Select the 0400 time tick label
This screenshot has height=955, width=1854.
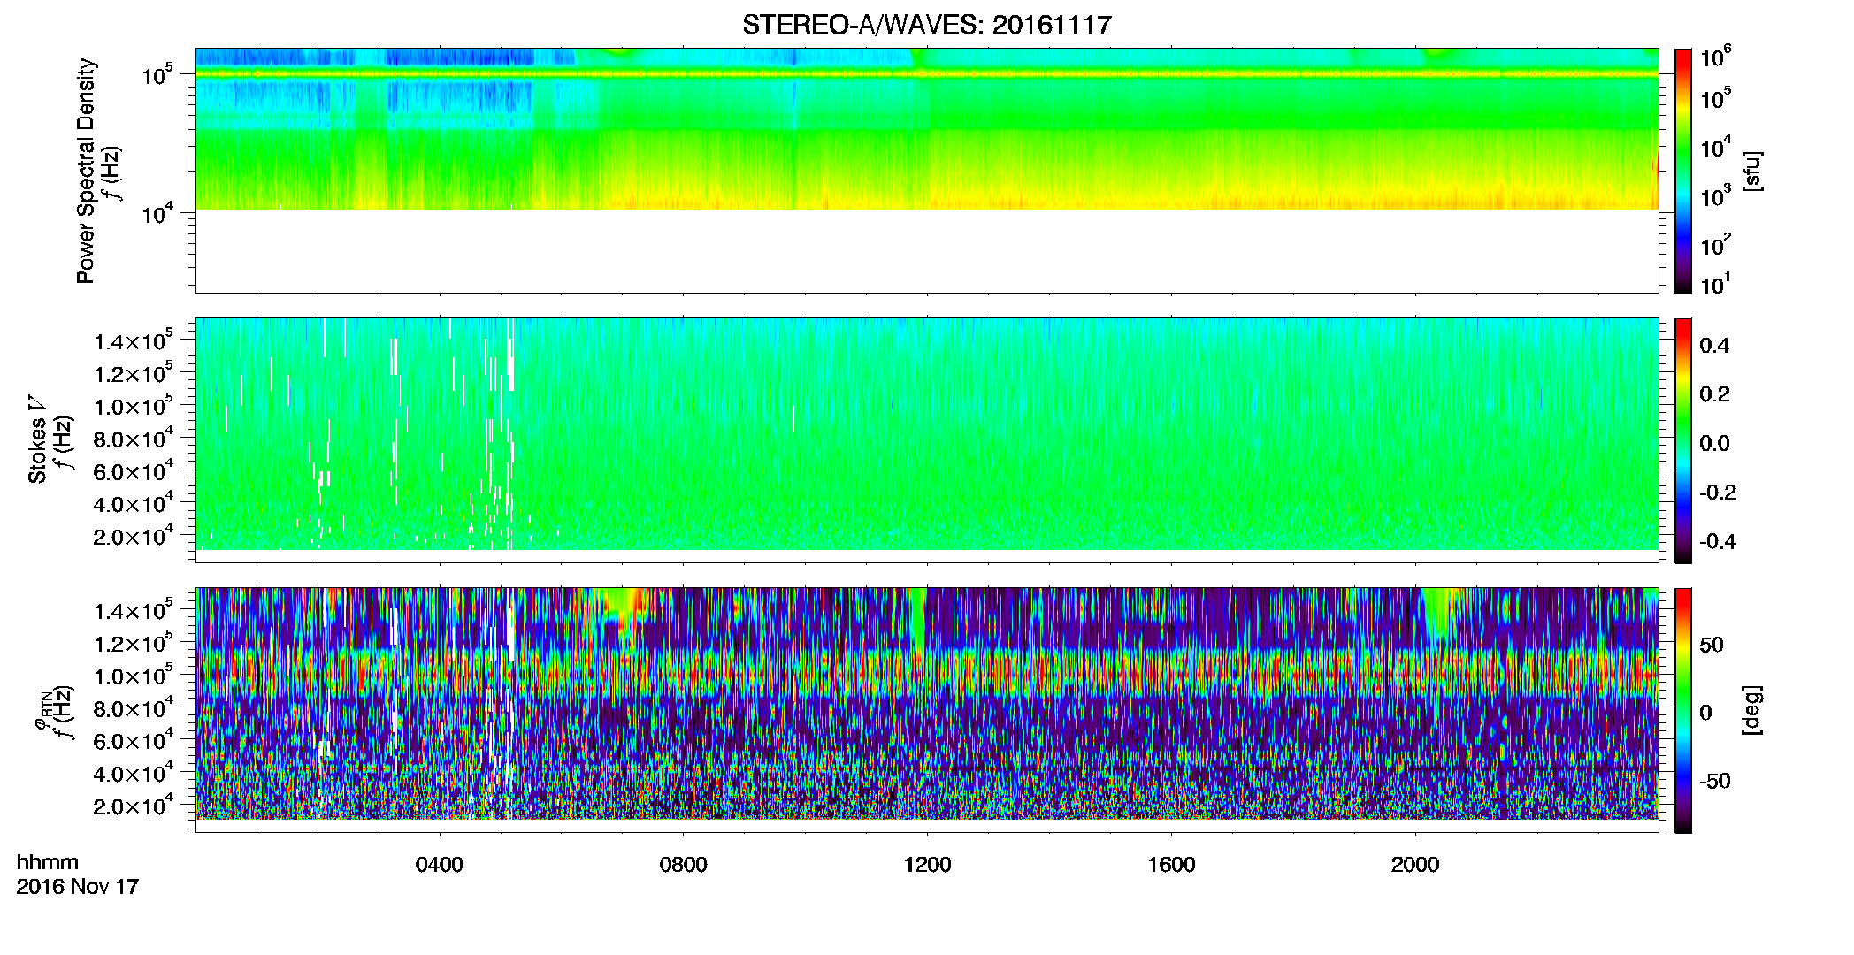440,865
